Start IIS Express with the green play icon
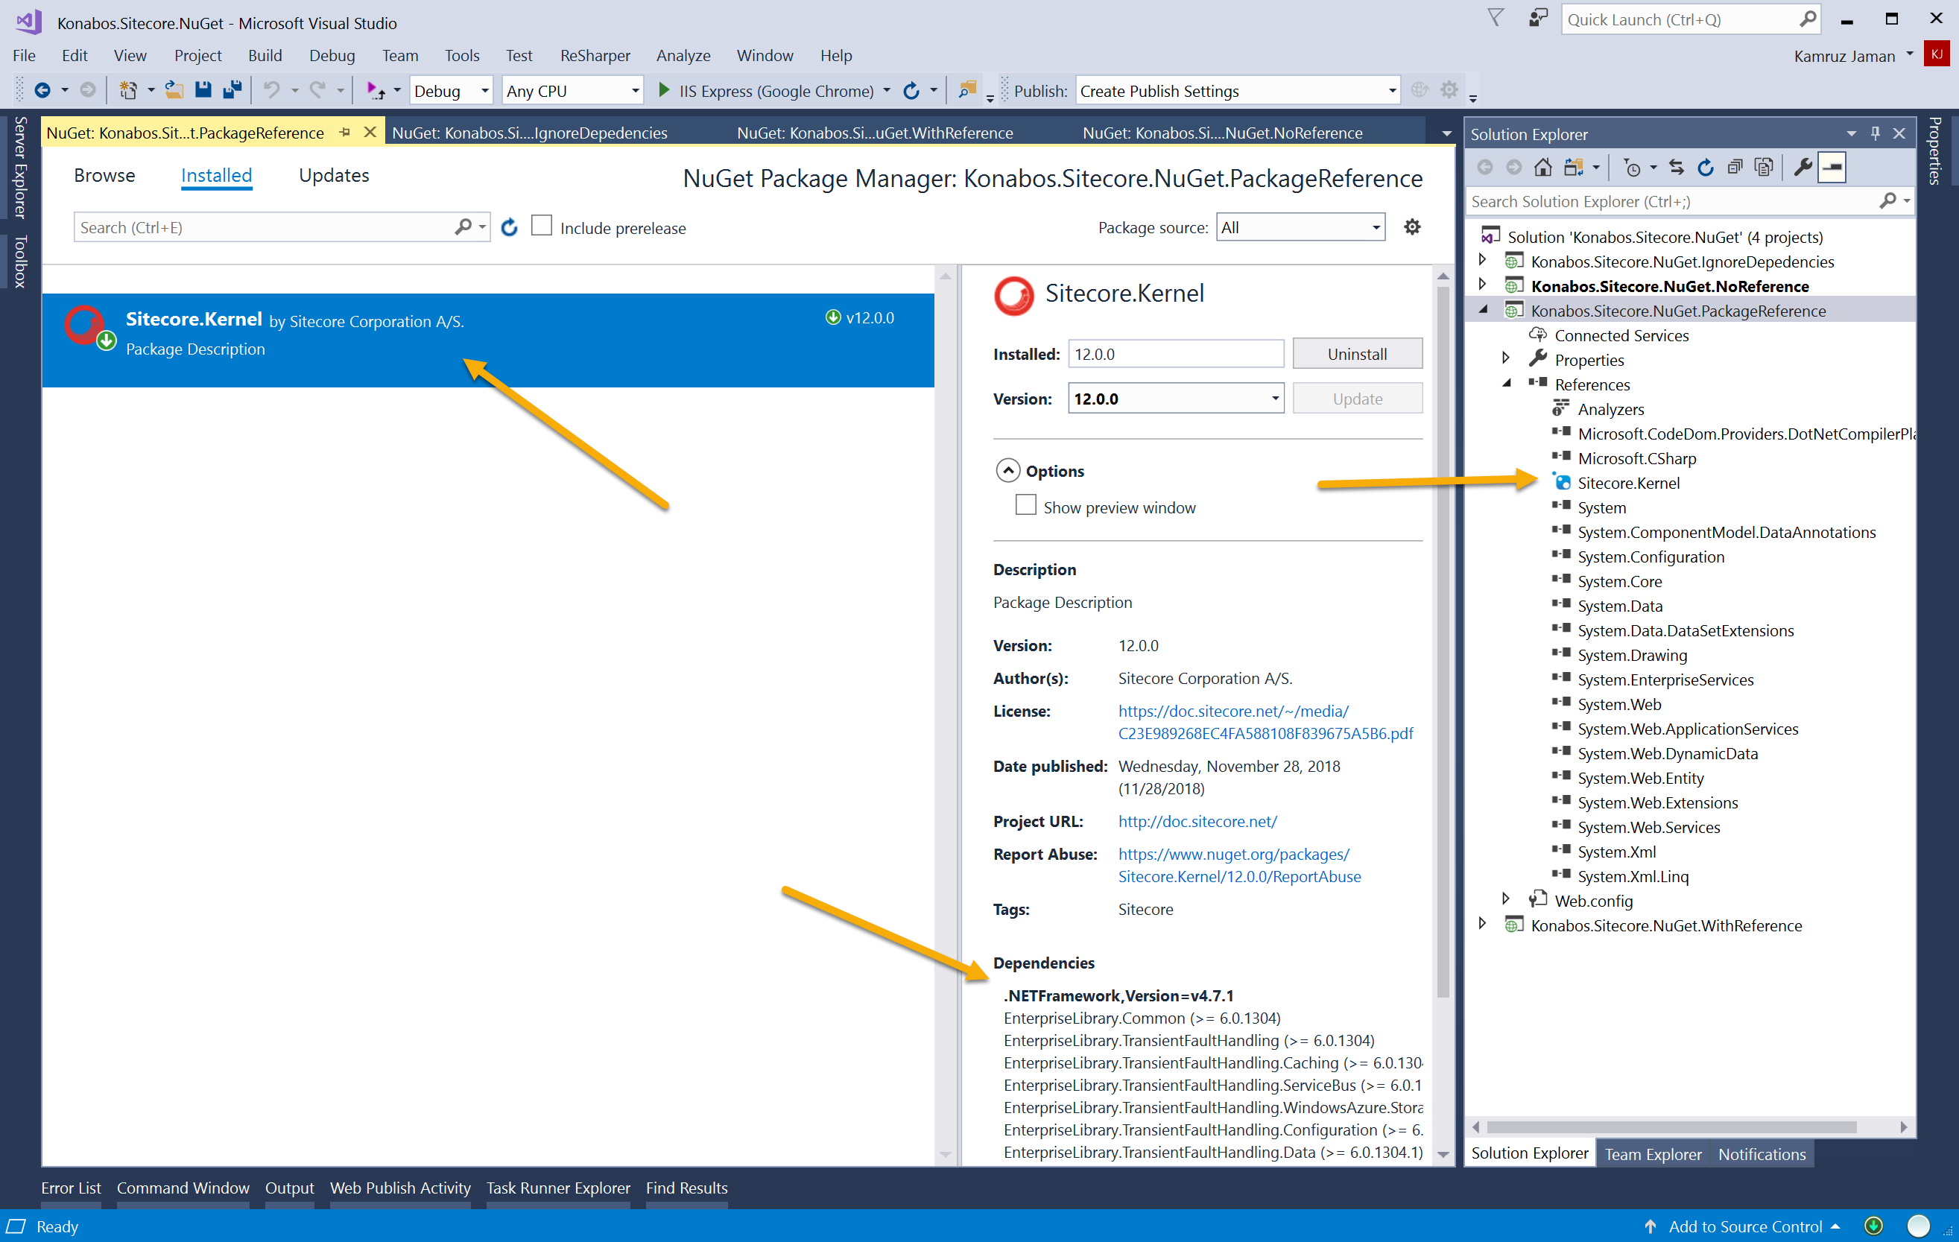Viewport: 1959px width, 1242px height. click(x=664, y=90)
